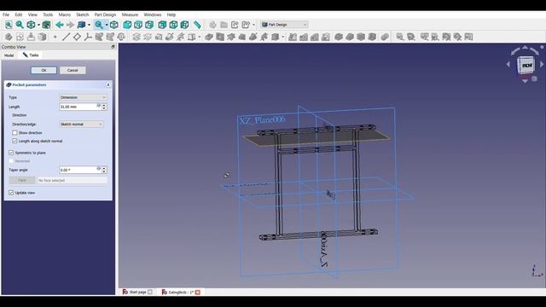Open the draw style icon
Viewport: 546px width, 307px height.
[31, 25]
